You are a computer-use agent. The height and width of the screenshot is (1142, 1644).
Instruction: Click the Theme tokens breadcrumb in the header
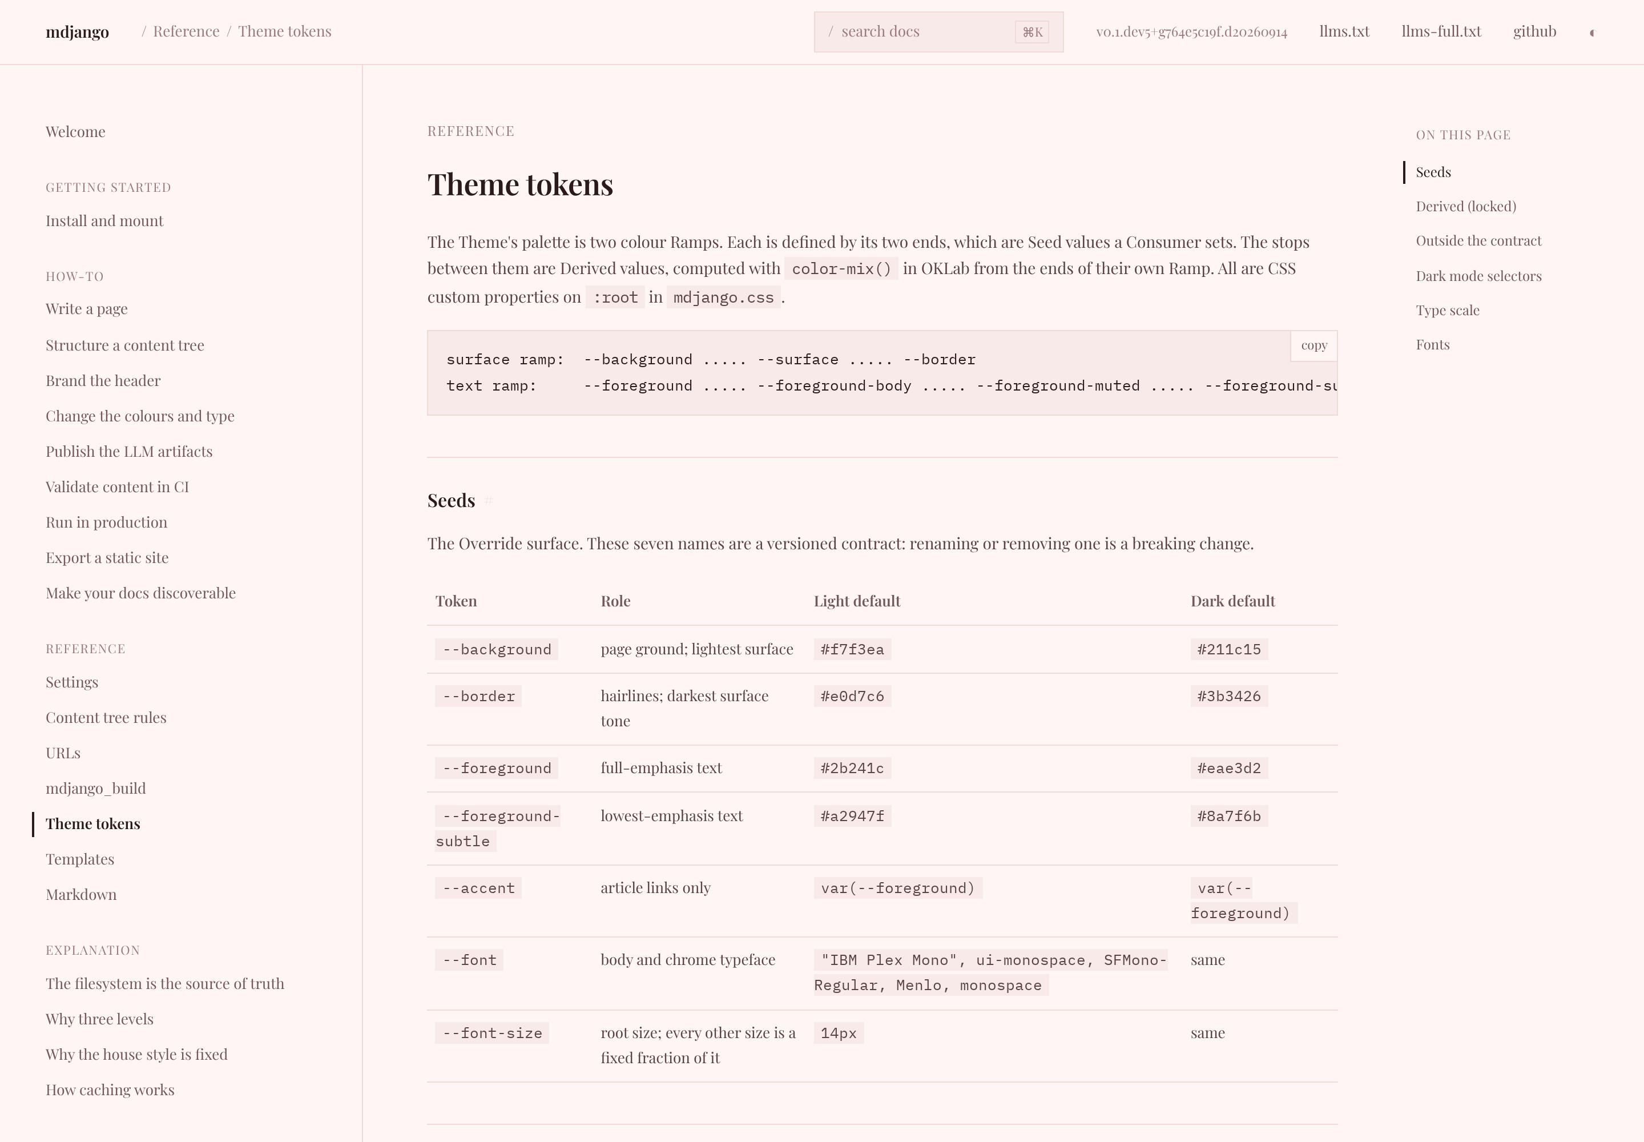[x=285, y=31]
